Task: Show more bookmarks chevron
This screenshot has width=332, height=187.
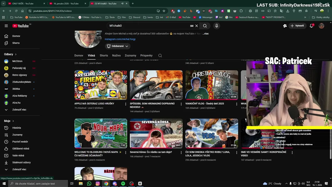Action: coord(305,17)
